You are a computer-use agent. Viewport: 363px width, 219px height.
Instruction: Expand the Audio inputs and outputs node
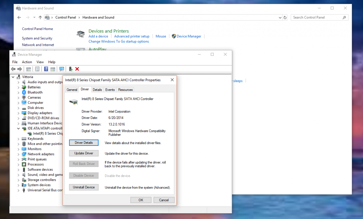pos(18,82)
